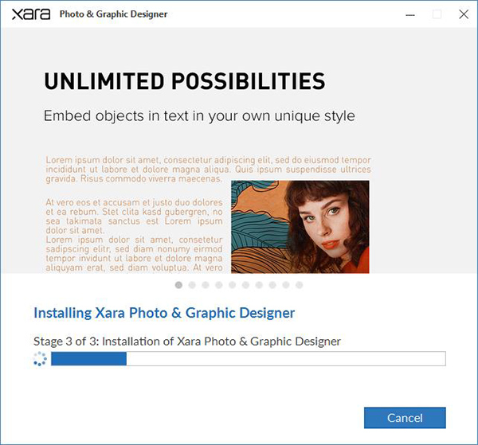The width and height of the screenshot is (478, 445).
Task: Select the tenth slideshow dot
Action: (300, 285)
